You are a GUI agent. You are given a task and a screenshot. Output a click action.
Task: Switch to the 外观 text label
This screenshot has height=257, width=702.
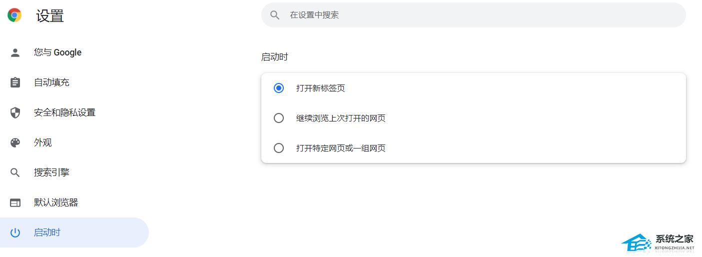pyautogui.click(x=43, y=142)
